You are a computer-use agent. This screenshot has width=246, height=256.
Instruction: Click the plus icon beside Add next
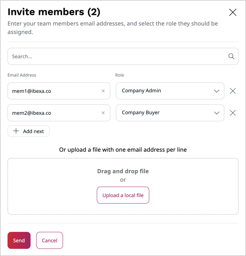click(x=16, y=131)
